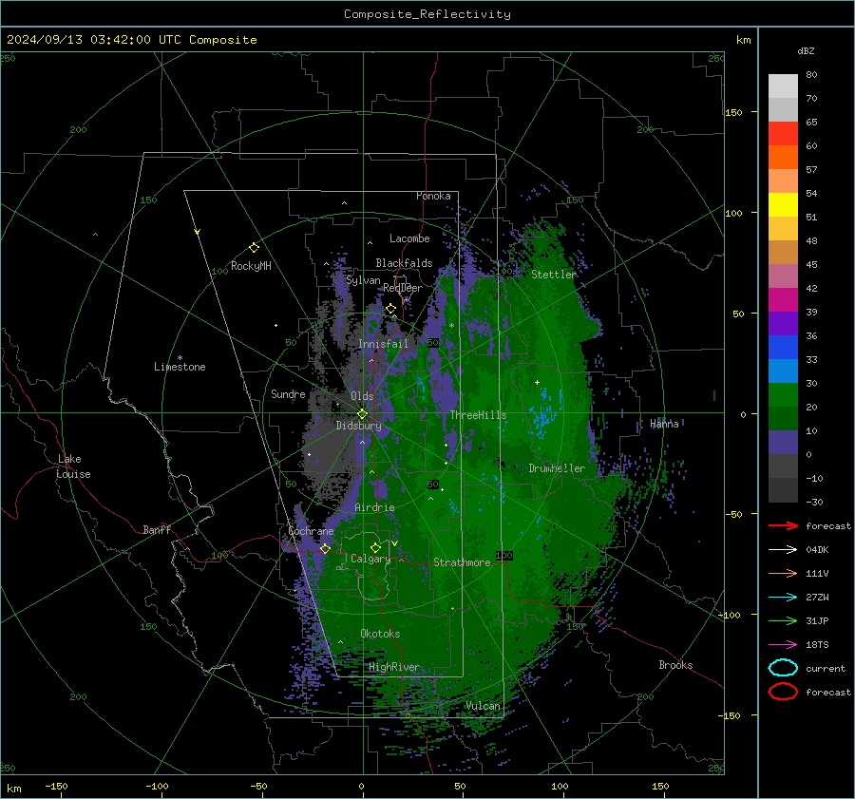The width and height of the screenshot is (855, 799).
Task: Click the yellow diamond marker below RedDeer
Action: pyautogui.click(x=390, y=309)
